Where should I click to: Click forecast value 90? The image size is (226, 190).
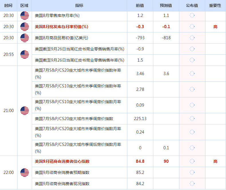point(166,161)
